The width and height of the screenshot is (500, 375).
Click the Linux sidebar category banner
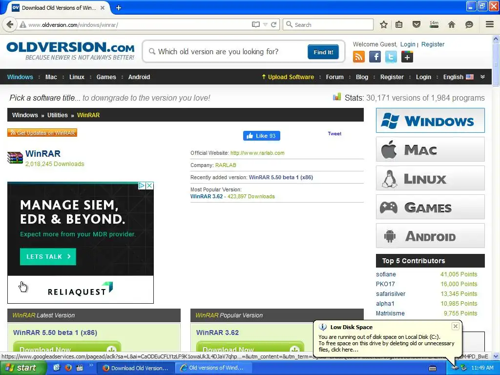(x=430, y=178)
